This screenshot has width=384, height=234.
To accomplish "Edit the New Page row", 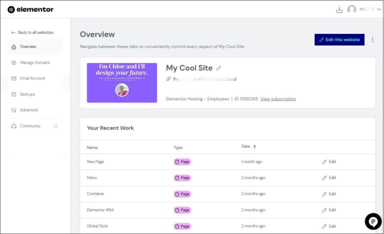I will coord(329,161).
